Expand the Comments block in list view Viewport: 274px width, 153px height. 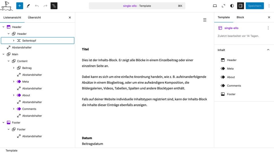coord(14,109)
